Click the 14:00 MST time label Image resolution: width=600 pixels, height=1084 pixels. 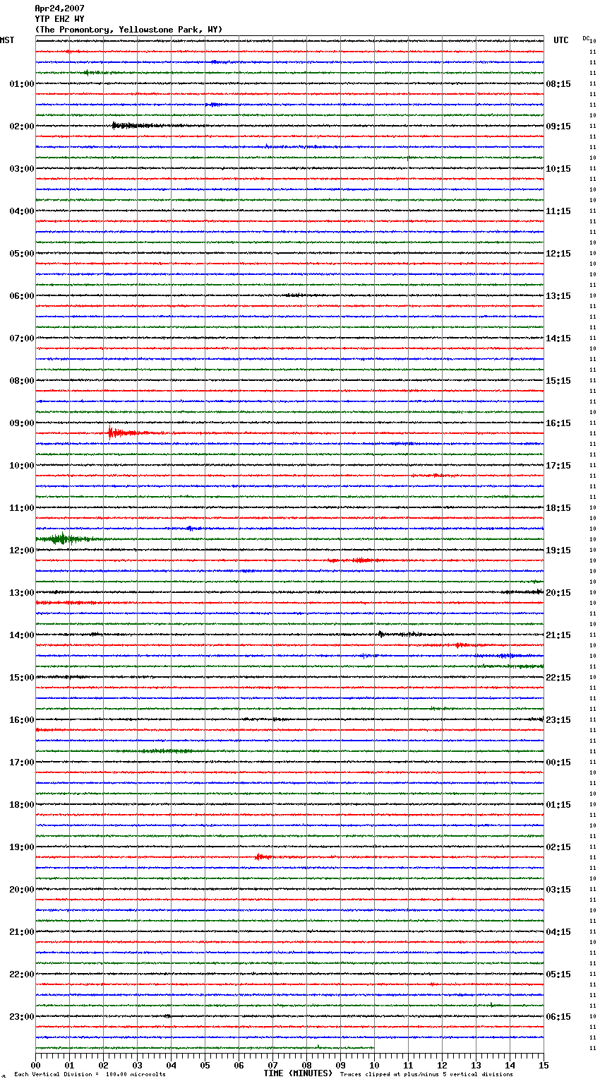click(21, 635)
